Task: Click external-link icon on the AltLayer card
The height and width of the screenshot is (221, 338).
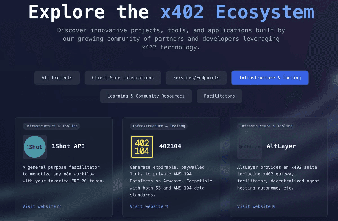Action: pyautogui.click(x=273, y=206)
